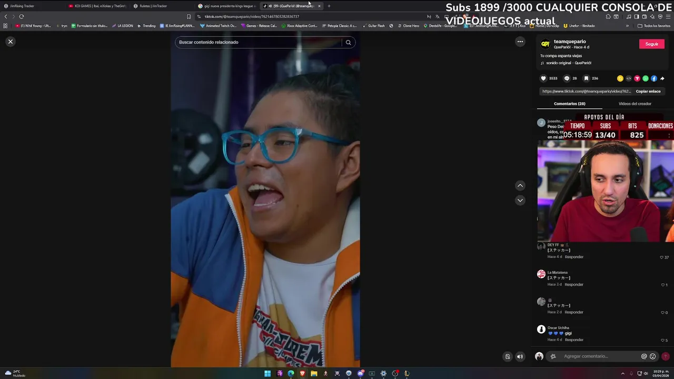Open the emoji picker in comment box
Viewport: 674px width, 379px height.
(653, 356)
